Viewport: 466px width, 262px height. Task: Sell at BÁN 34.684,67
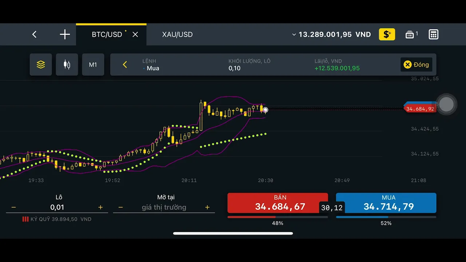coord(278,203)
